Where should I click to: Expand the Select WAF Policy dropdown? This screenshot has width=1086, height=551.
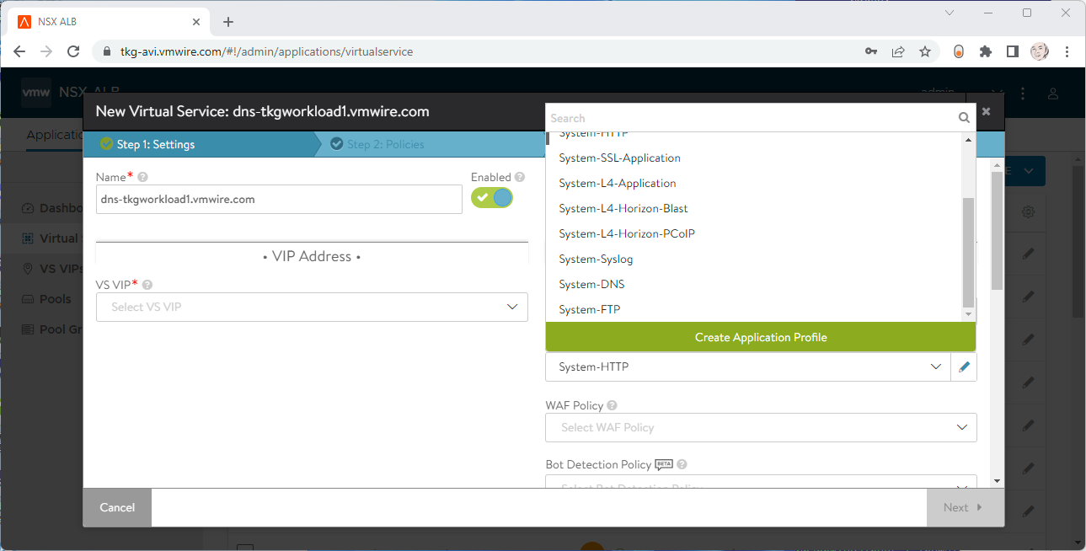761,428
